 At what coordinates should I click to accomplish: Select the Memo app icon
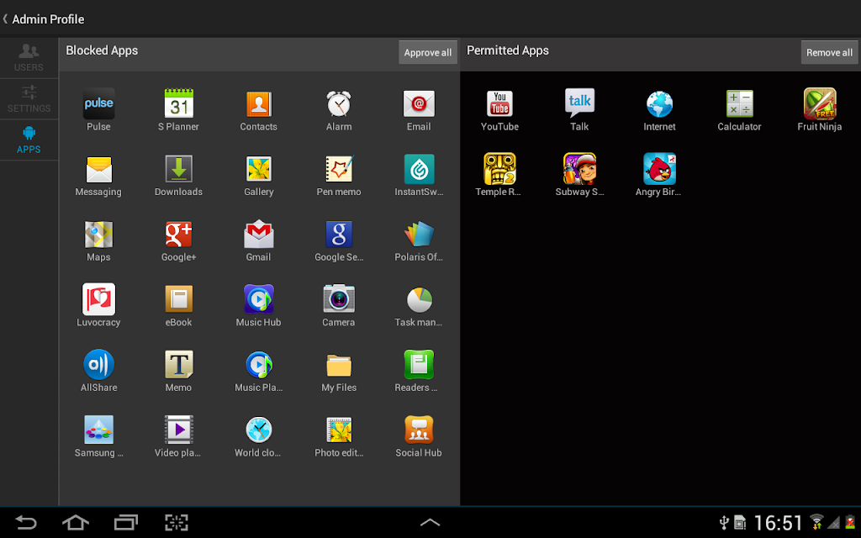(179, 365)
